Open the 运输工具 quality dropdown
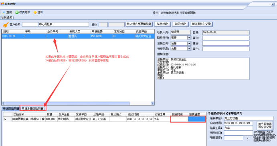The height and width of the screenshot is (146, 277). (x=189, y=43)
